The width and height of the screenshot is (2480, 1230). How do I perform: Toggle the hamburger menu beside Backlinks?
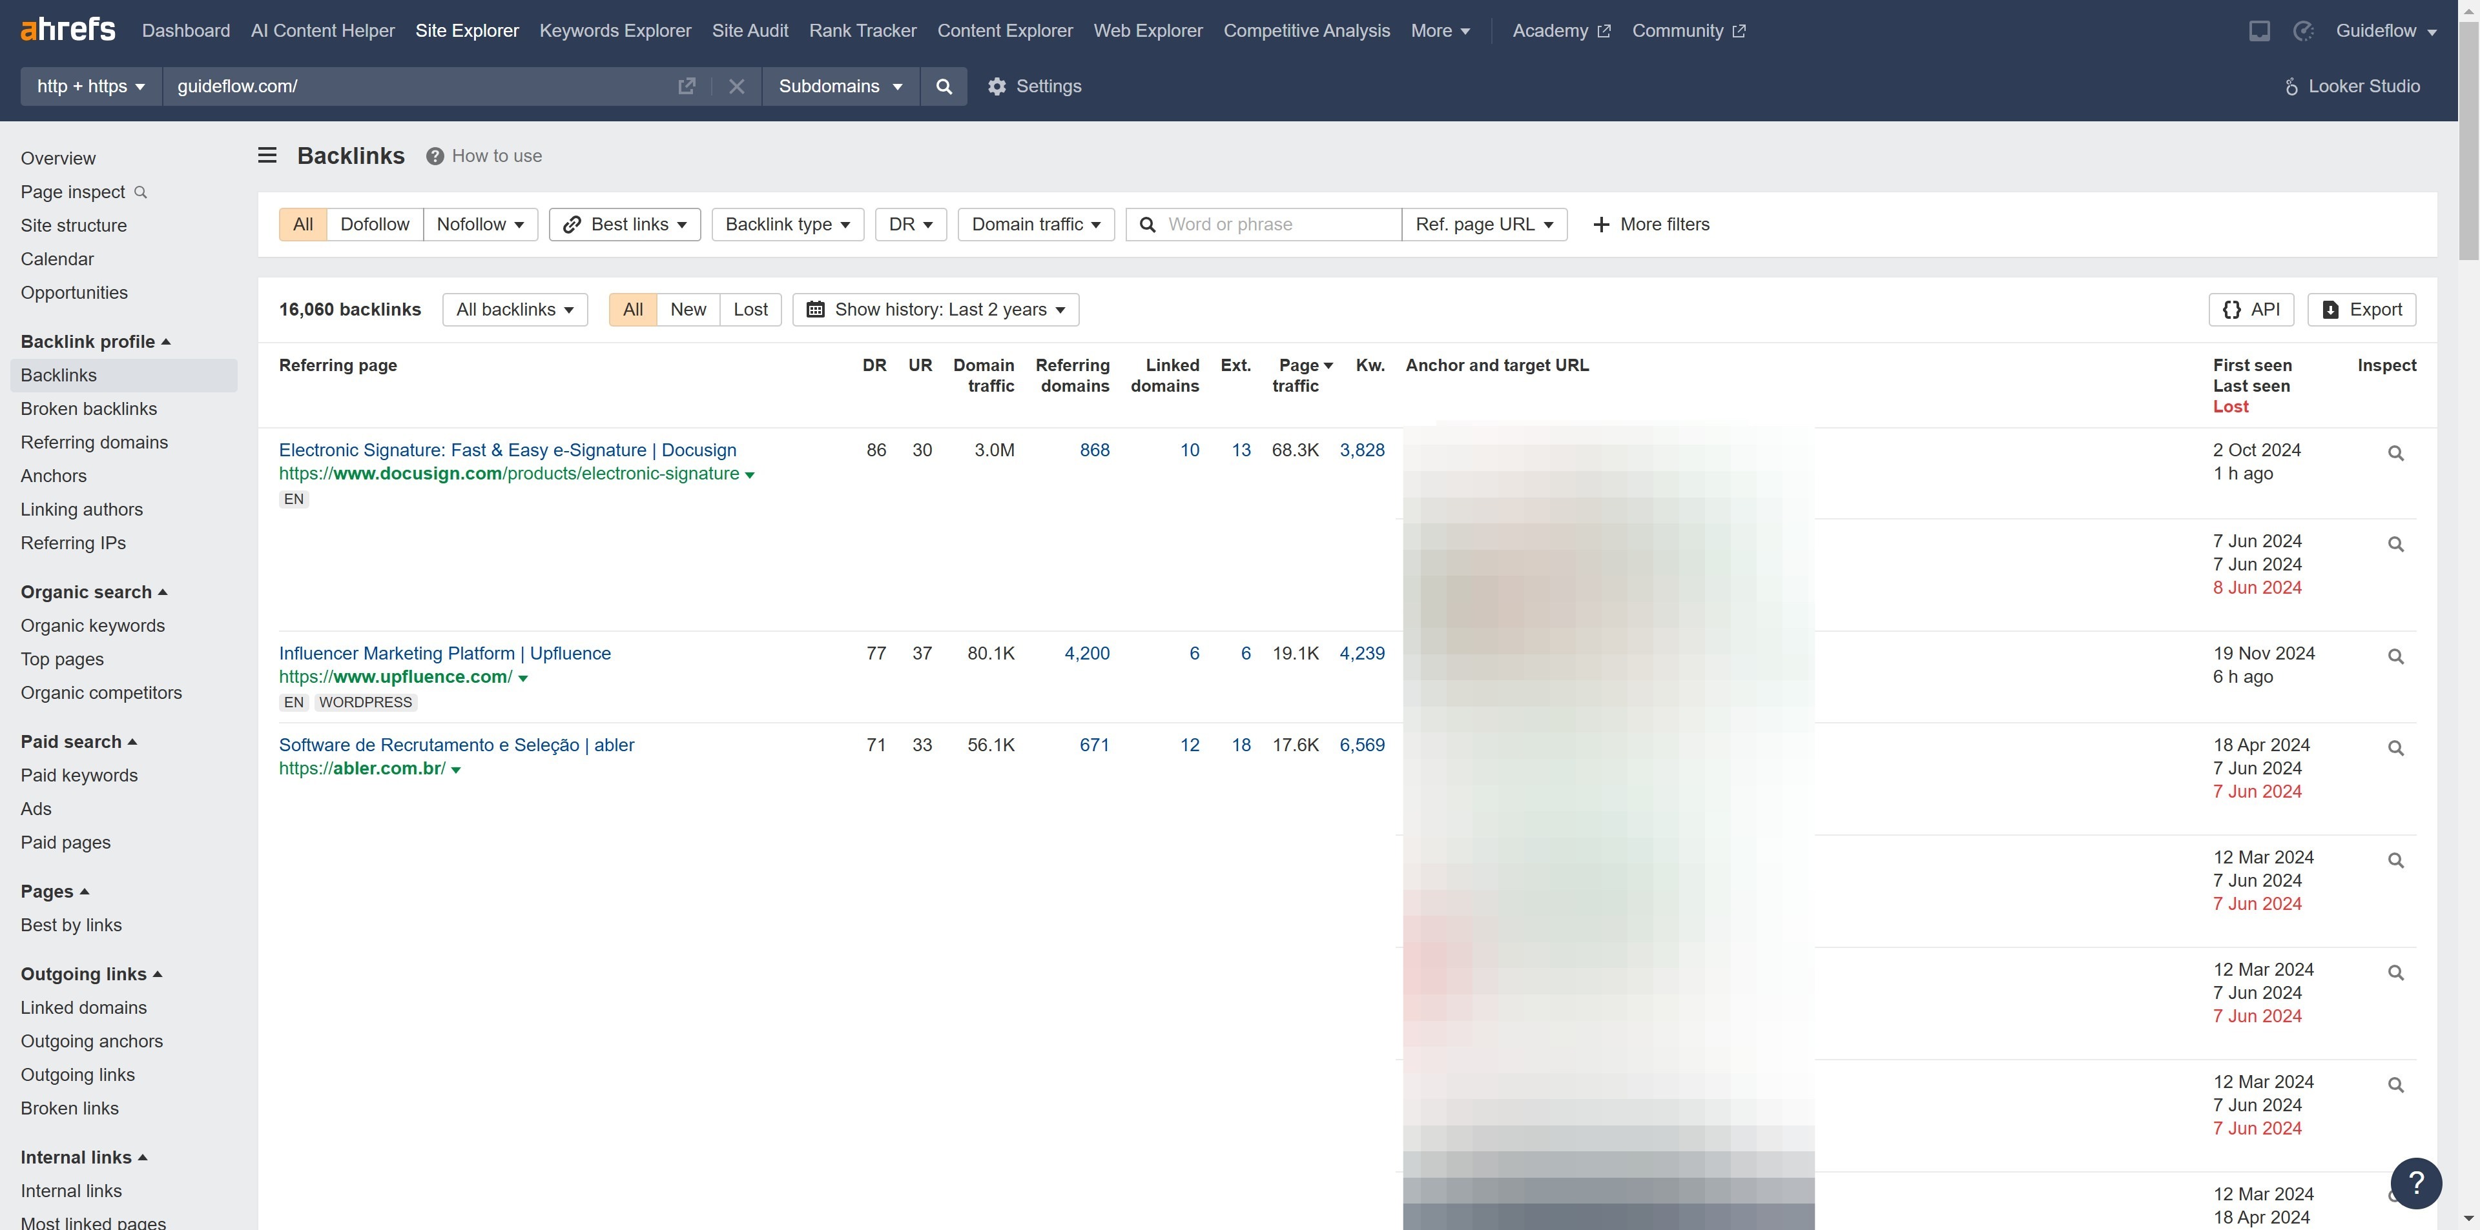[267, 156]
